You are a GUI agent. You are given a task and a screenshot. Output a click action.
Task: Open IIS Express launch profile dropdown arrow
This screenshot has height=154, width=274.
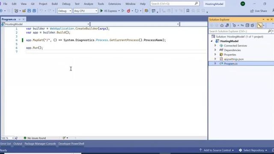[x=119, y=11]
